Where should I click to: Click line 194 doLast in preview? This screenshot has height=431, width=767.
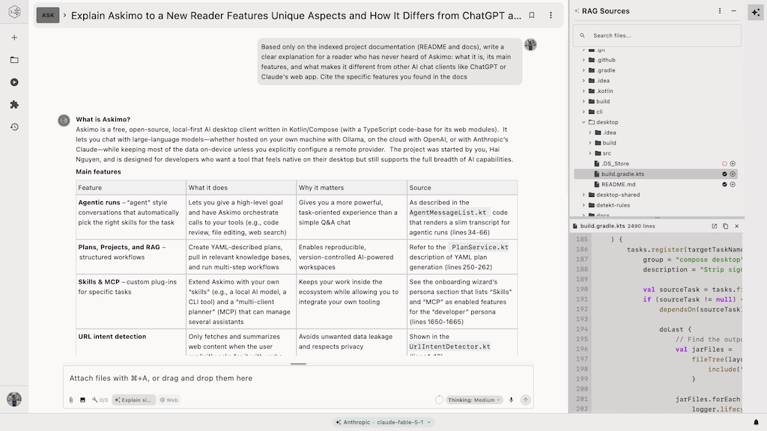coord(675,329)
